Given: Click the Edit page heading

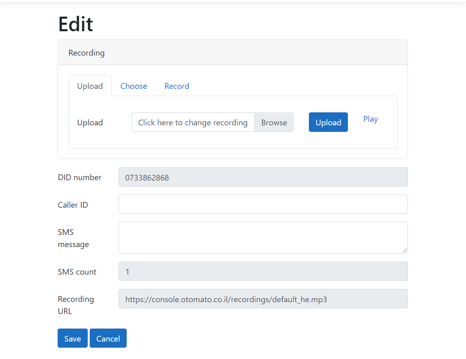Looking at the screenshot, I should 76,24.
